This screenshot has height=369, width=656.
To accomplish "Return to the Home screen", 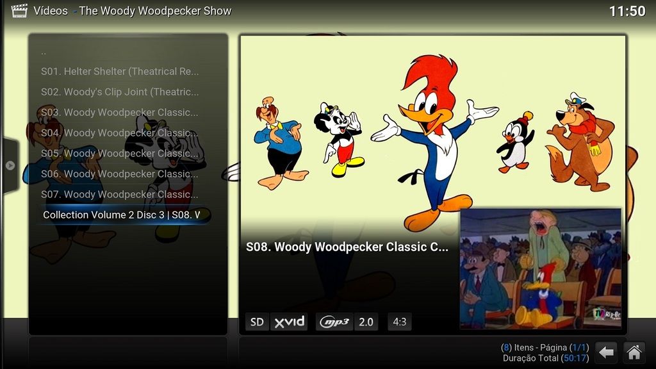I will click(634, 352).
